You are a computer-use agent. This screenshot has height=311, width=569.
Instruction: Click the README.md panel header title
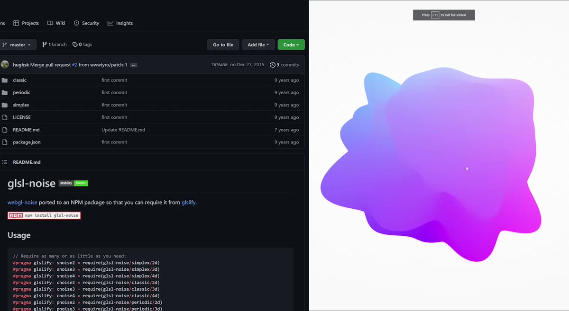[x=27, y=162]
